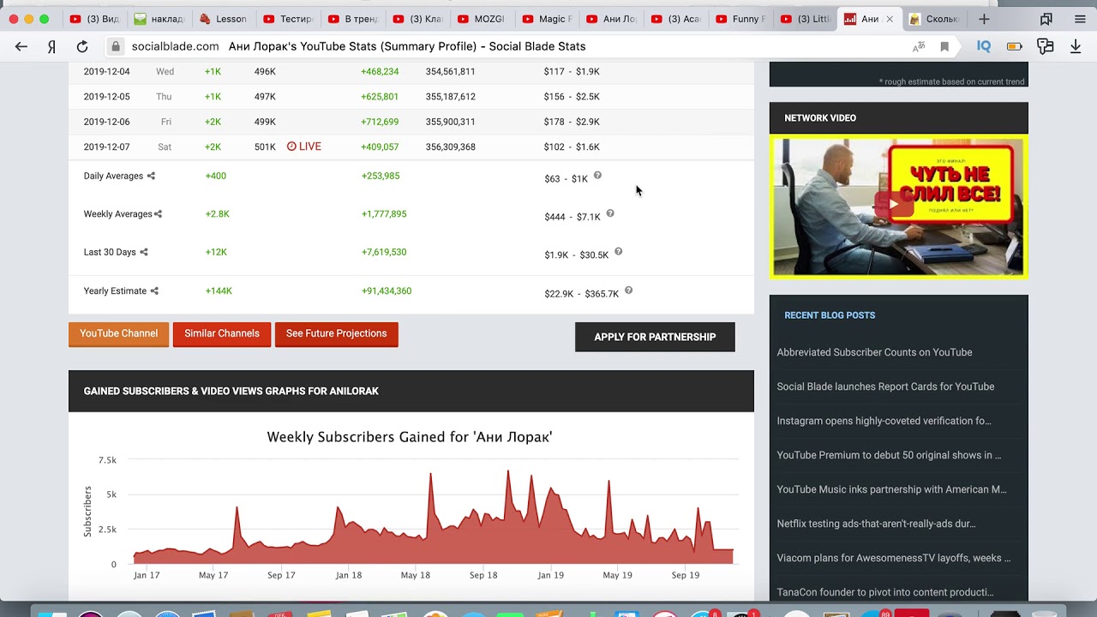This screenshot has width=1097, height=617.
Task: Click the share icon next to Yearly Estimate
Action: (154, 291)
